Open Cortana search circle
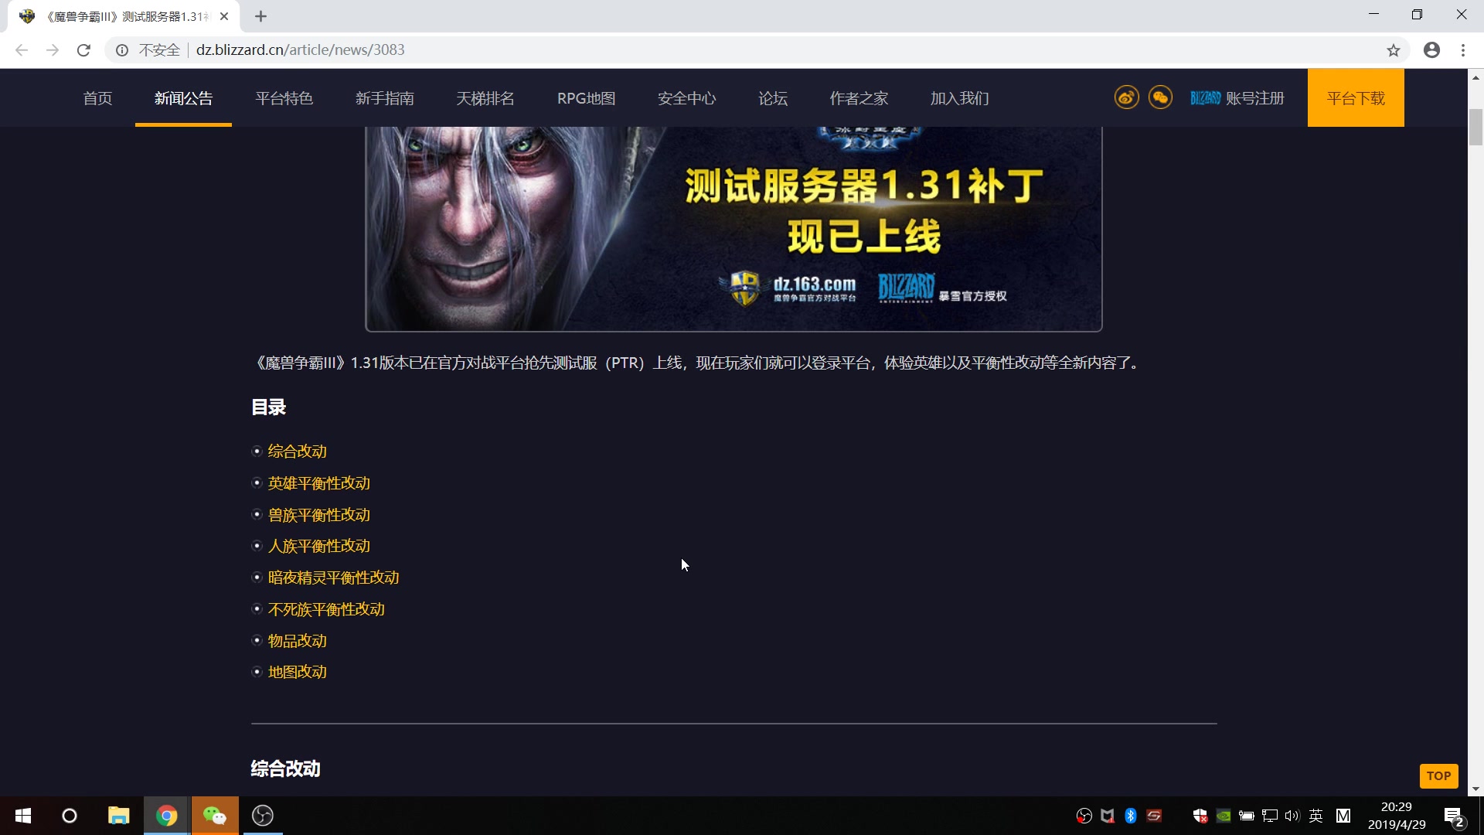 [70, 816]
